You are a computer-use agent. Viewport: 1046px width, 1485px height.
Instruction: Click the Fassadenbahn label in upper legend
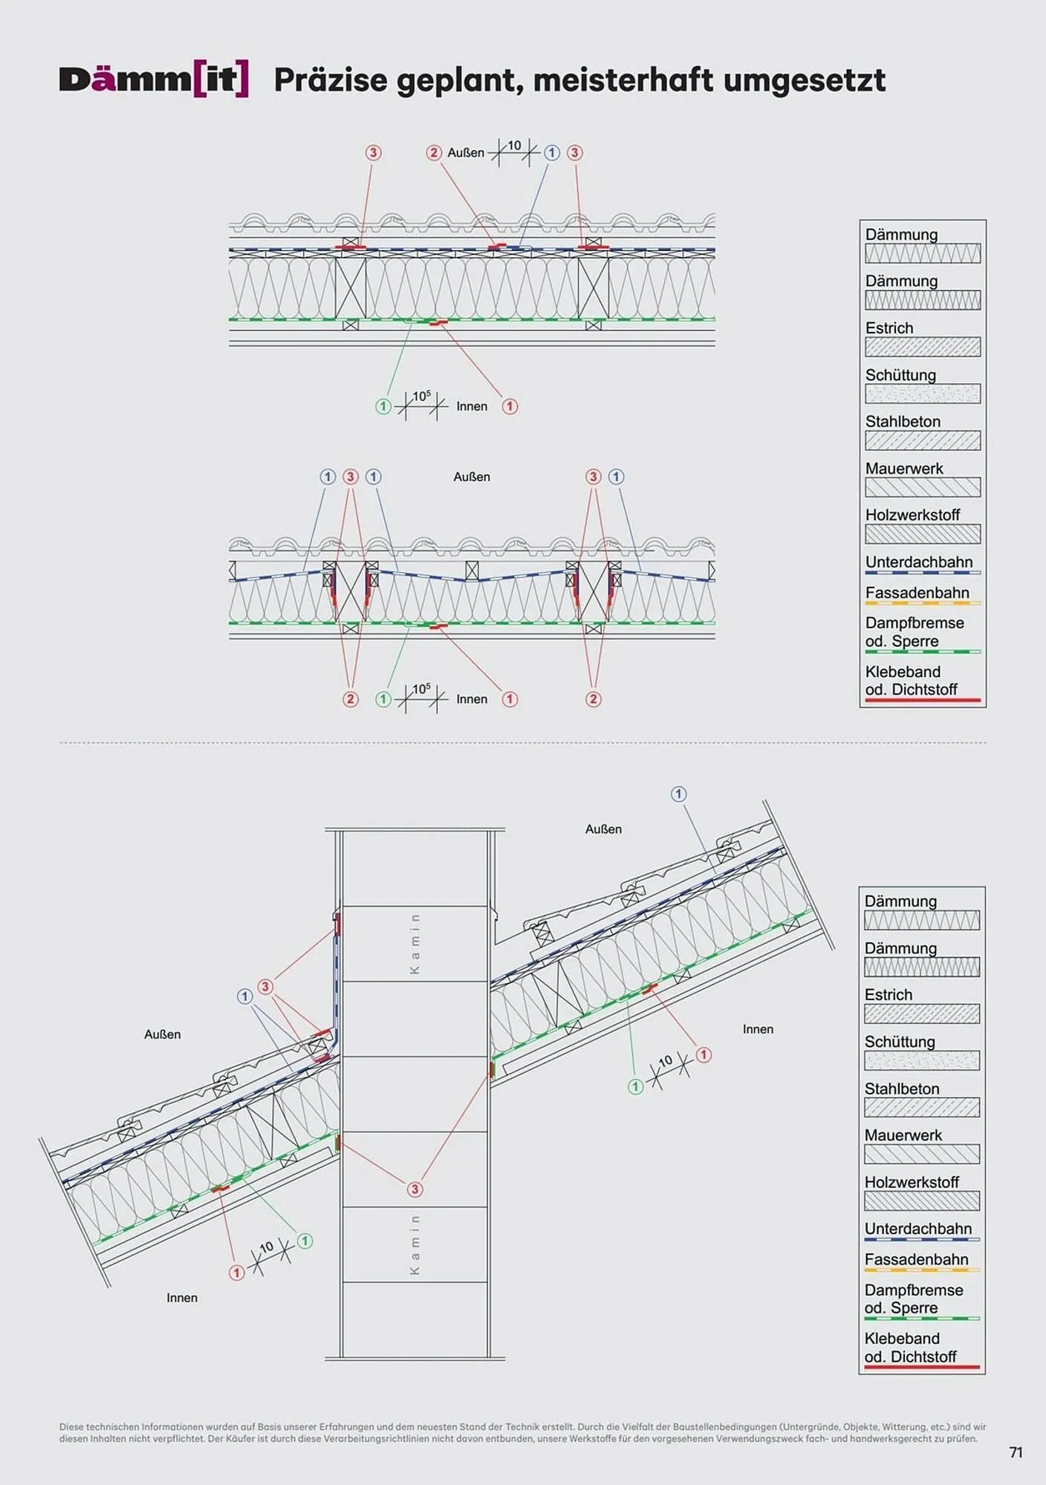917,593
